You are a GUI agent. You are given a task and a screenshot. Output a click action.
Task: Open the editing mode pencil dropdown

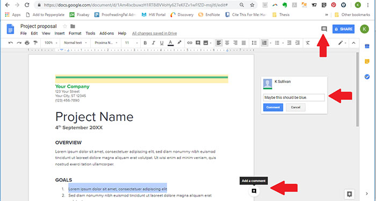tap(342, 43)
